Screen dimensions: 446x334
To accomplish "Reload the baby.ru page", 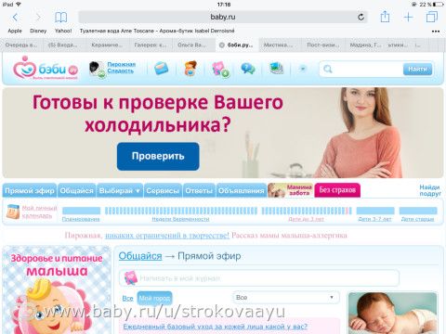I will [x=361, y=17].
